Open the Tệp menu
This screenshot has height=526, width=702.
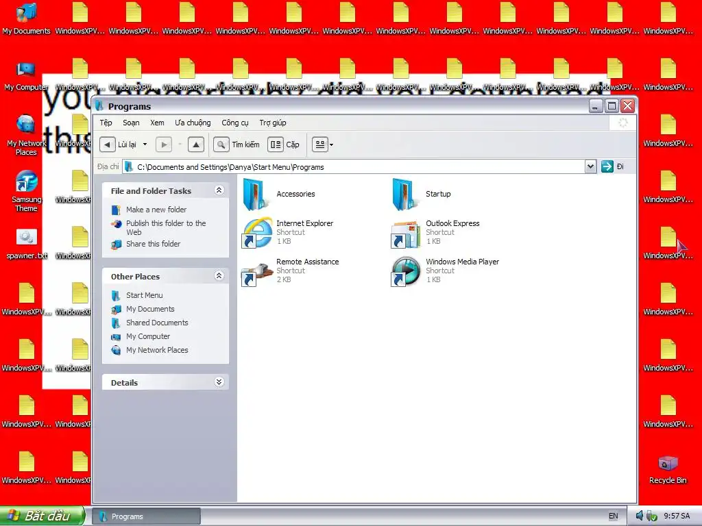[x=106, y=123]
